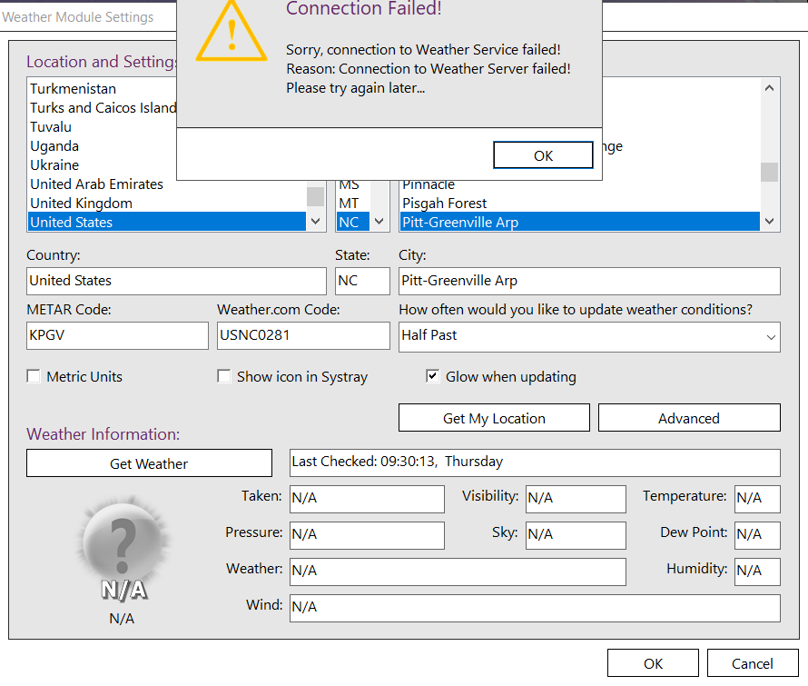Screen dimensions: 808x686
Task: Click the METAR Code field KPGV
Action: (x=117, y=335)
